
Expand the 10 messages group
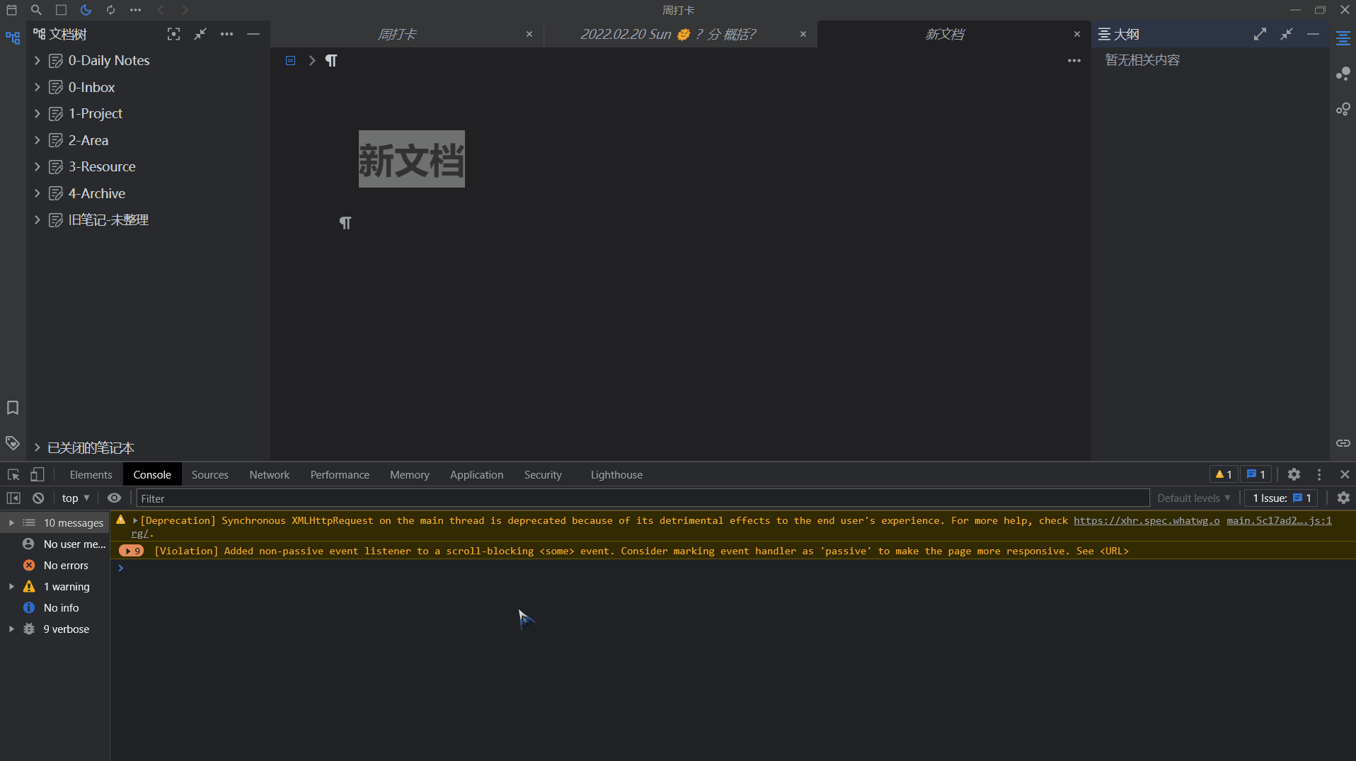[11, 523]
